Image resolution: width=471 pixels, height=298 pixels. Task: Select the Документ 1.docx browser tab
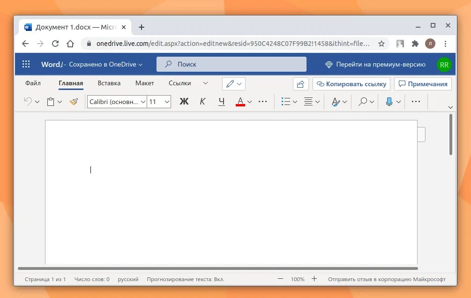click(75, 27)
